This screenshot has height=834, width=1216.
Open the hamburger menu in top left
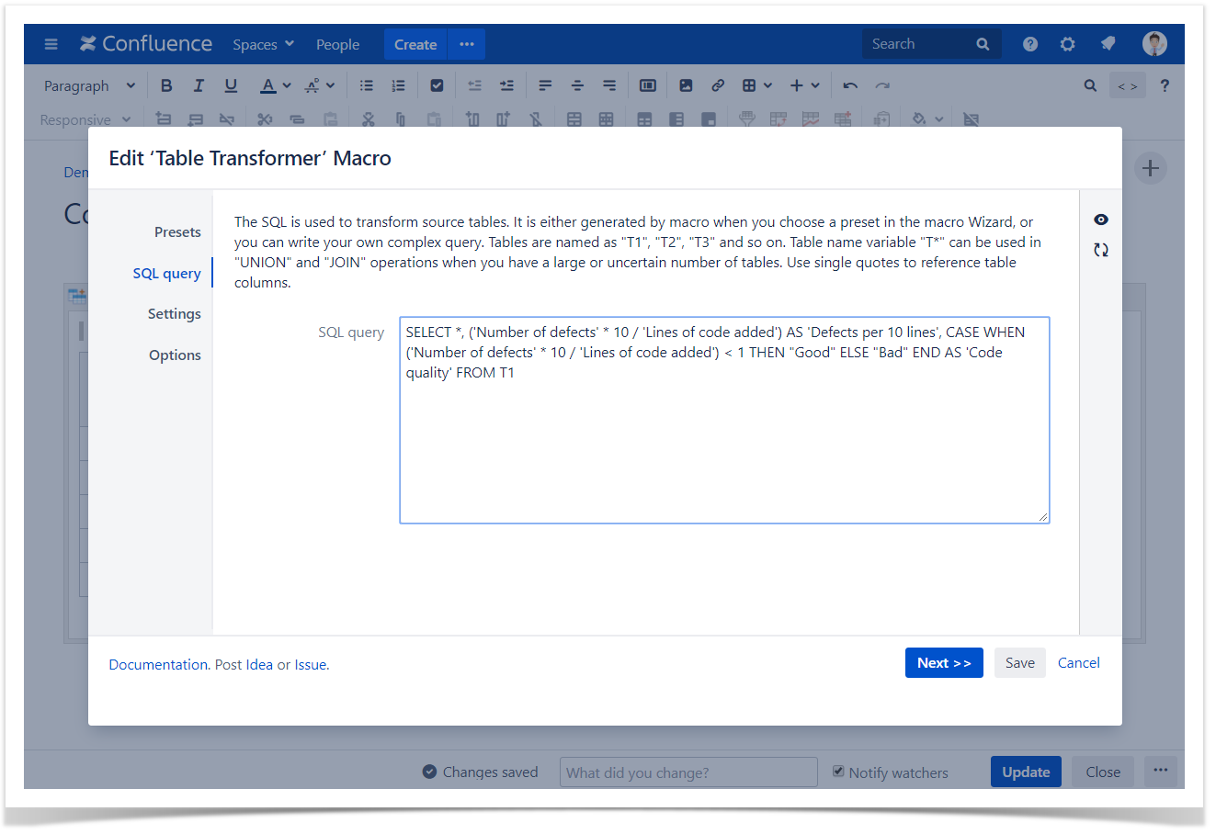point(51,44)
